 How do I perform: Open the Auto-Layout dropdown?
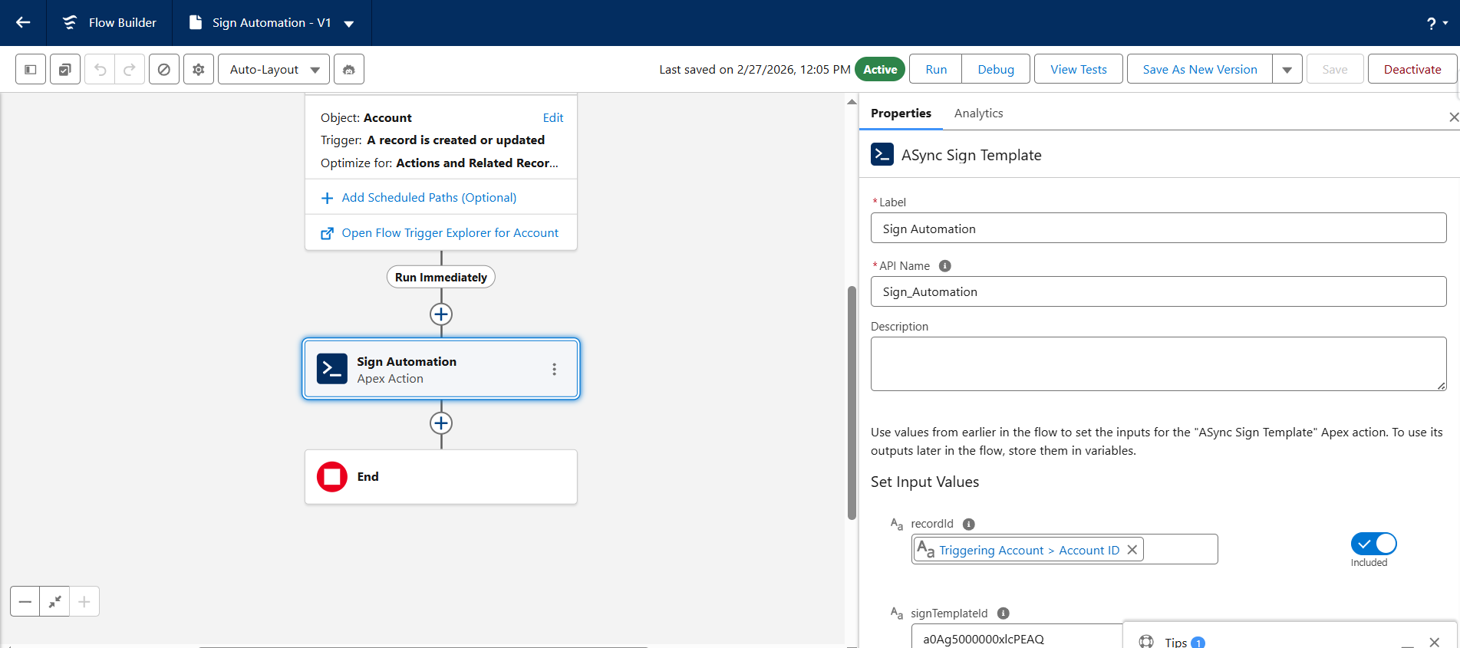pos(274,69)
